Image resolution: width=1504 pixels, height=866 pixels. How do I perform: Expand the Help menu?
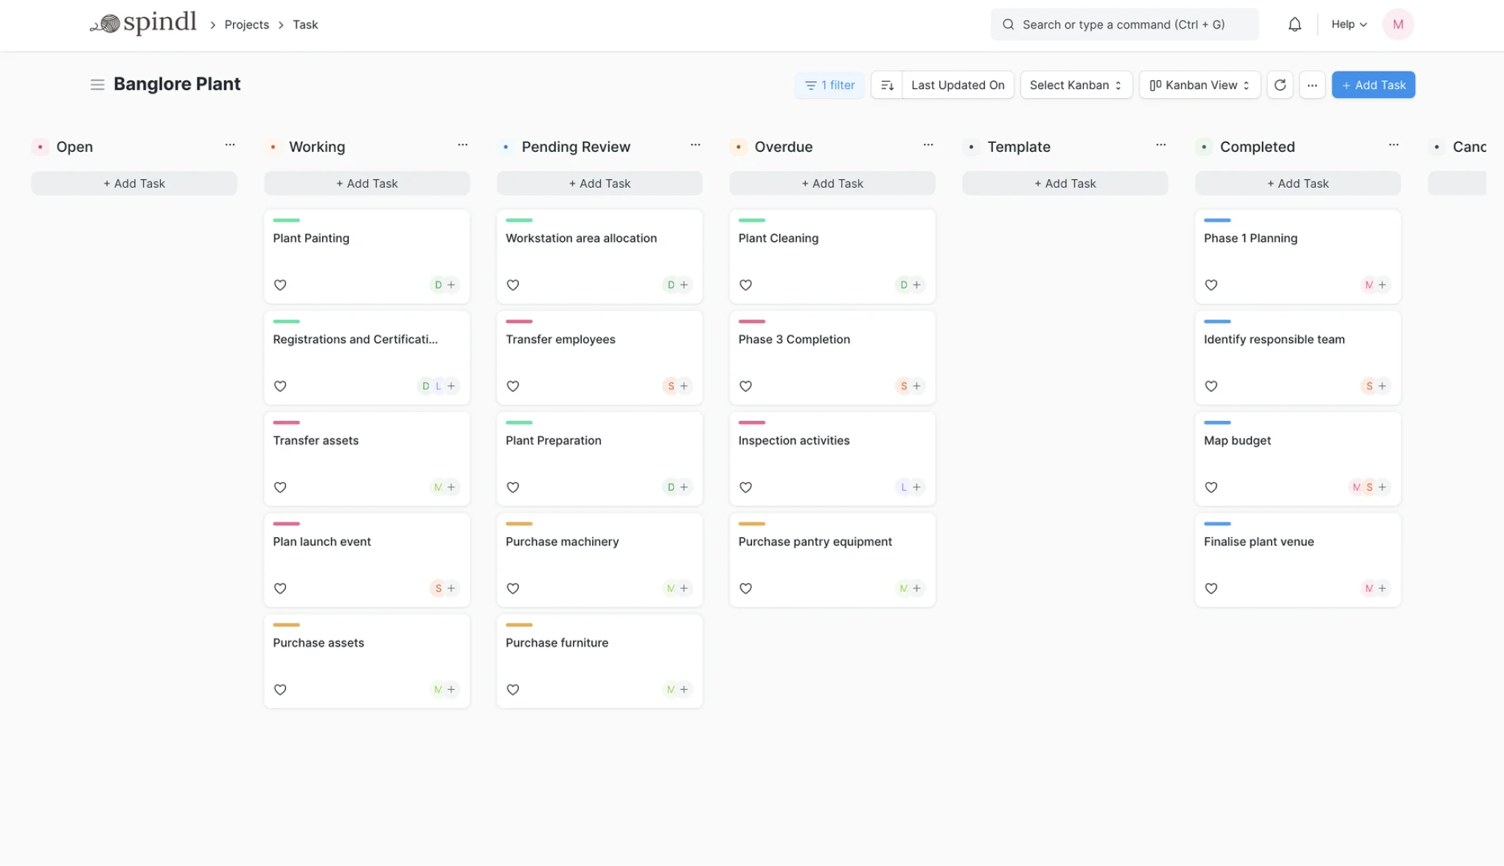[1348, 24]
